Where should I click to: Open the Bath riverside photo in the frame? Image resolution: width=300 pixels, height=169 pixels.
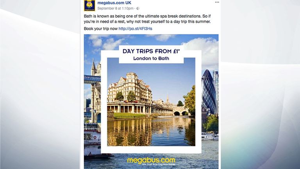point(151,102)
